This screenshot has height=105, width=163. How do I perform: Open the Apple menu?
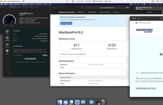[2, 4]
